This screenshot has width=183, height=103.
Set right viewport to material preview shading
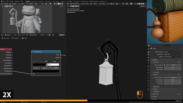(x=142, y=4)
